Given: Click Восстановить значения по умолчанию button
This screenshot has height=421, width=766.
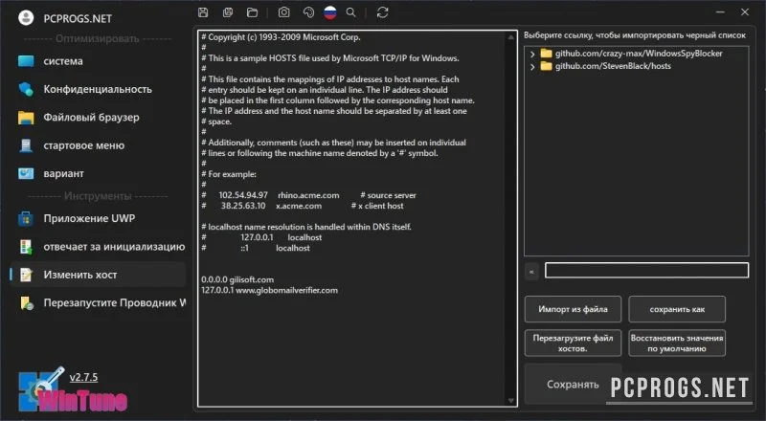Looking at the screenshot, I should tap(677, 343).
